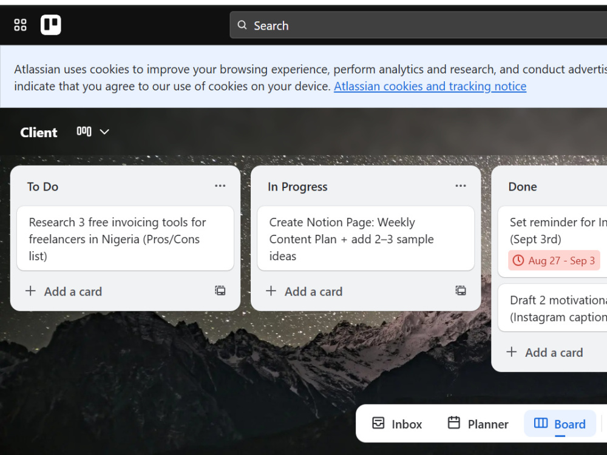Click plus icon in In Progress list
The image size is (607, 455).
(x=271, y=291)
